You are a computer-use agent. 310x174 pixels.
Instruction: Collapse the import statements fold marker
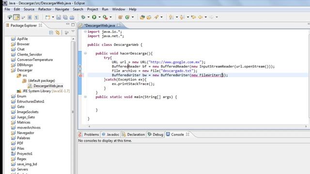coord(85,31)
